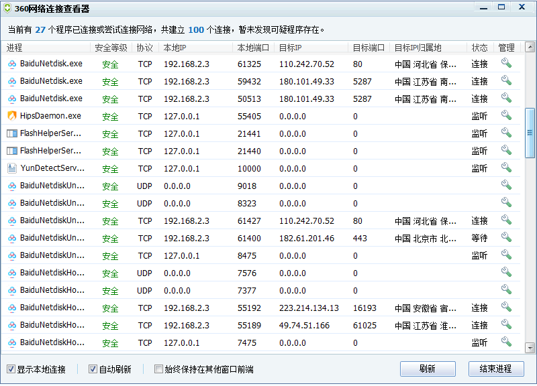Screen dimensions: 537x386
Task: Select the row with target IP 223.214.134.13
Action: (309, 308)
